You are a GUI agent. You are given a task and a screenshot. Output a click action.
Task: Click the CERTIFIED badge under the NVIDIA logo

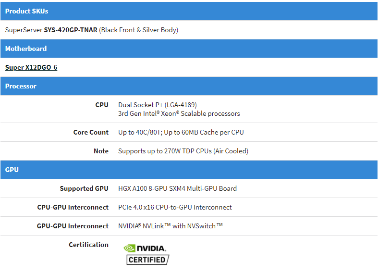(x=148, y=260)
